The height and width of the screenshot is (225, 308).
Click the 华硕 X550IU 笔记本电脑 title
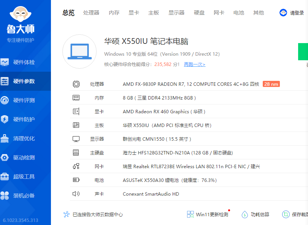pyautogui.click(x=146, y=41)
